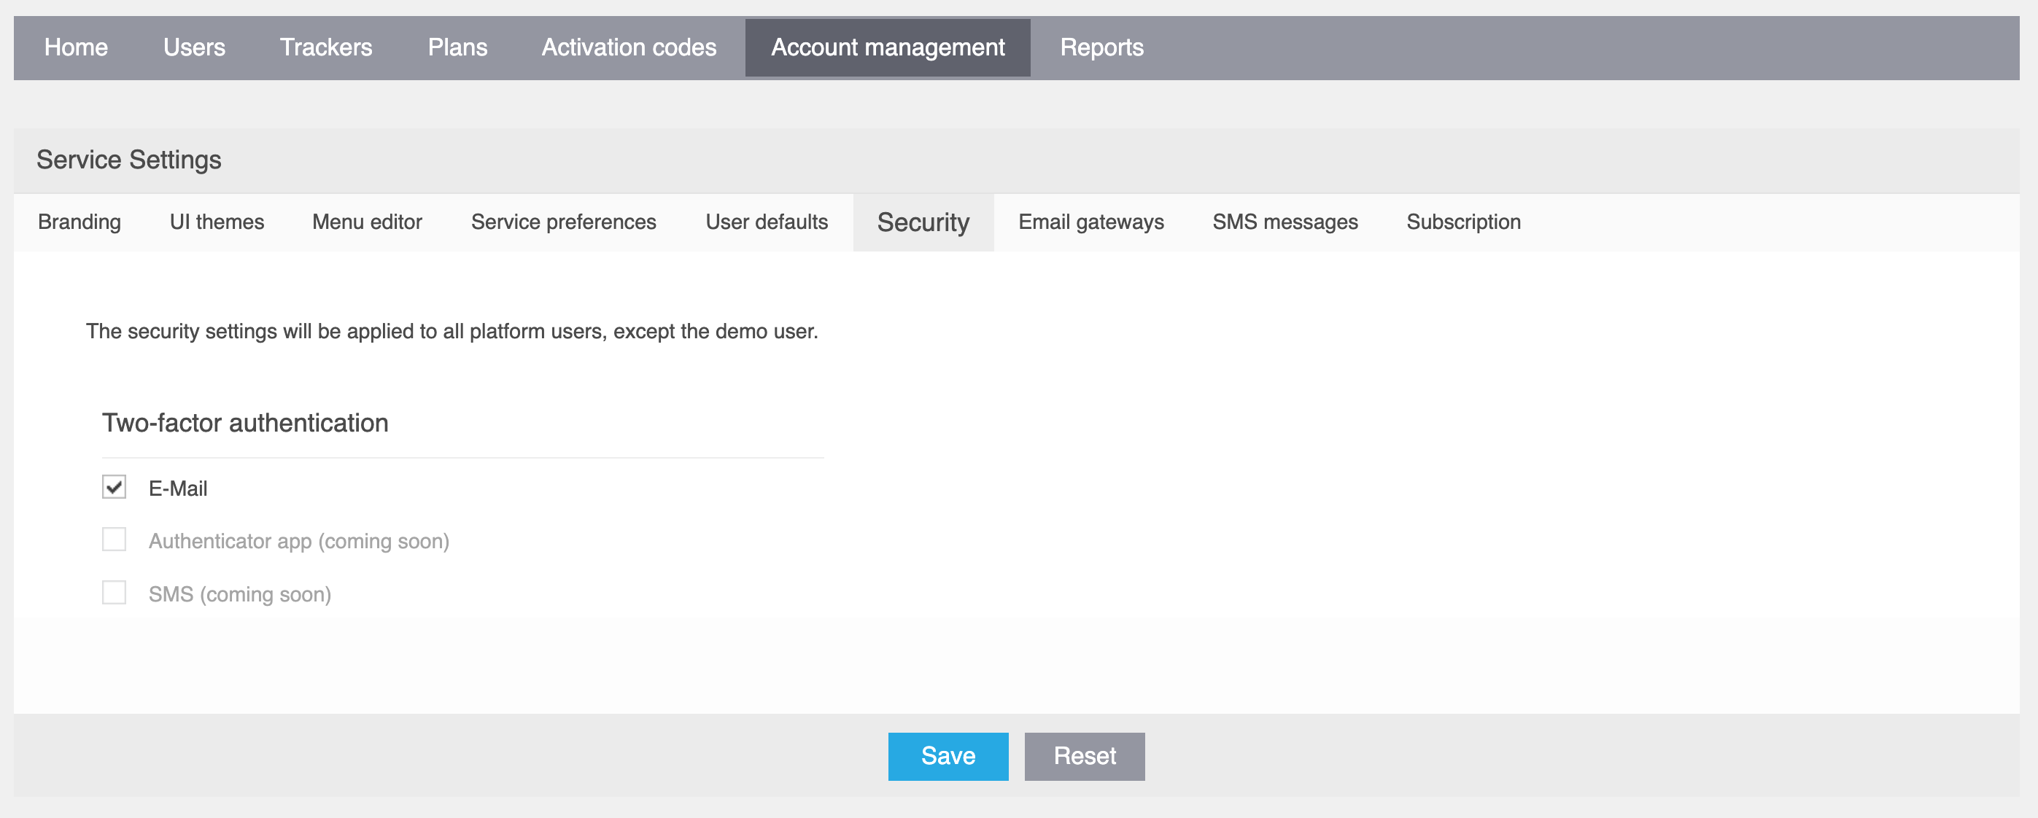Tick the Authenticator app checkbox
The width and height of the screenshot is (2038, 818).
pos(114,540)
